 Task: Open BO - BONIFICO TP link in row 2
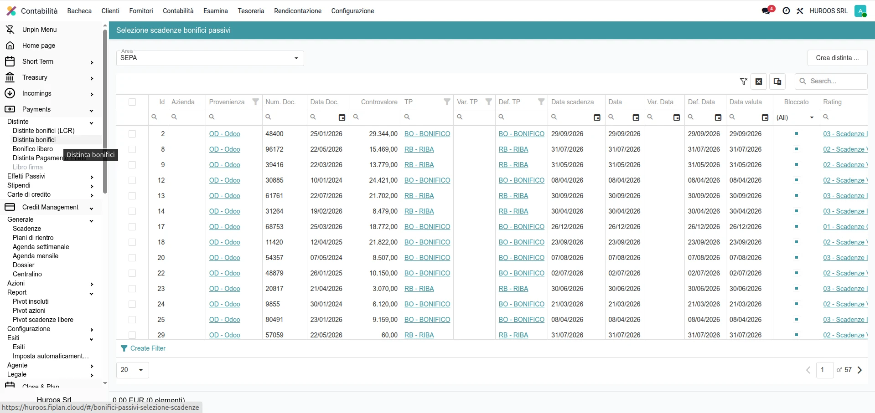[x=427, y=134]
